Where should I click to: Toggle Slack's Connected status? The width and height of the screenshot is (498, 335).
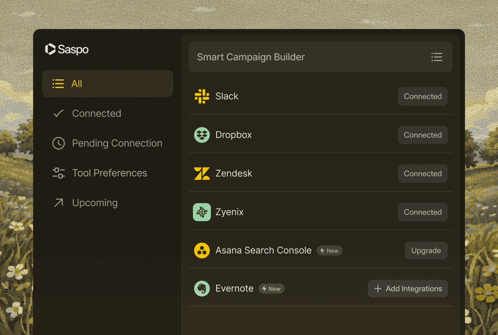[423, 96]
